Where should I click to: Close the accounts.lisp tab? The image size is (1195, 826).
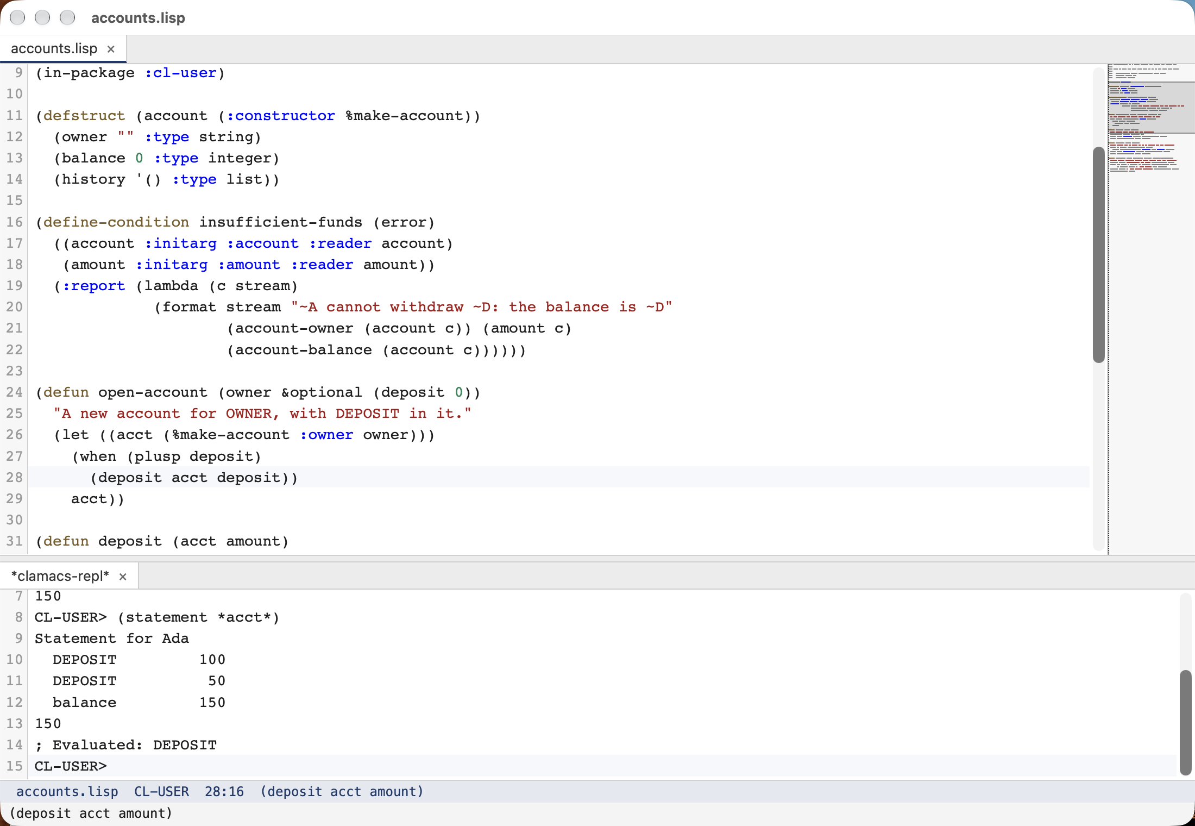[x=111, y=49]
